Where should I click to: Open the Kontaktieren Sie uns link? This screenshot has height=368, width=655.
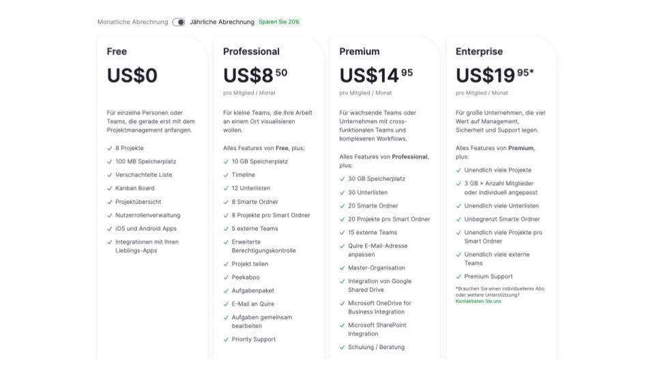point(478,301)
